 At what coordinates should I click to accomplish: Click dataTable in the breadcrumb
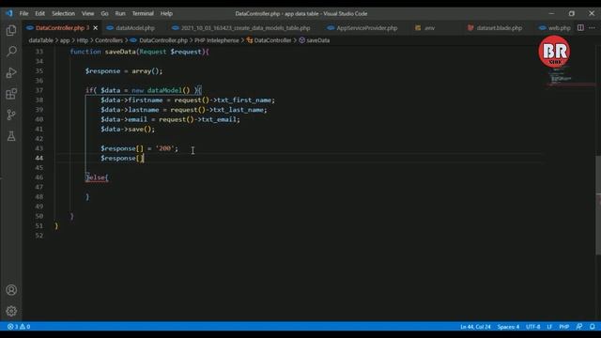40,40
